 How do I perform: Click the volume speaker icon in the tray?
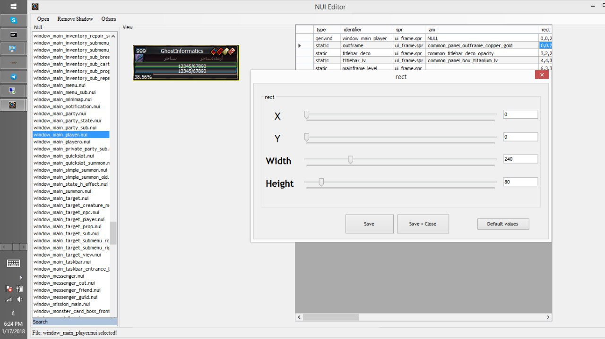coord(19,299)
